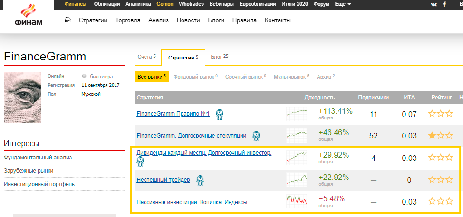The image size is (463, 217).
Task: Go to Стратегии in main navigation
Action: pyautogui.click(x=93, y=20)
